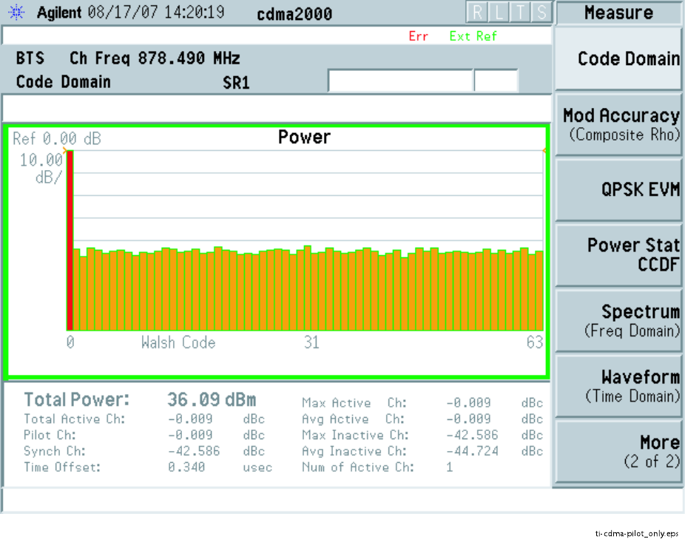
Task: Click the Agilent logo icon
Action: coord(16,13)
